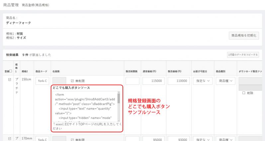Open お届け可能日 dropdown in the 150cm row
This screenshot has height=141, width=265.
[203, 81]
